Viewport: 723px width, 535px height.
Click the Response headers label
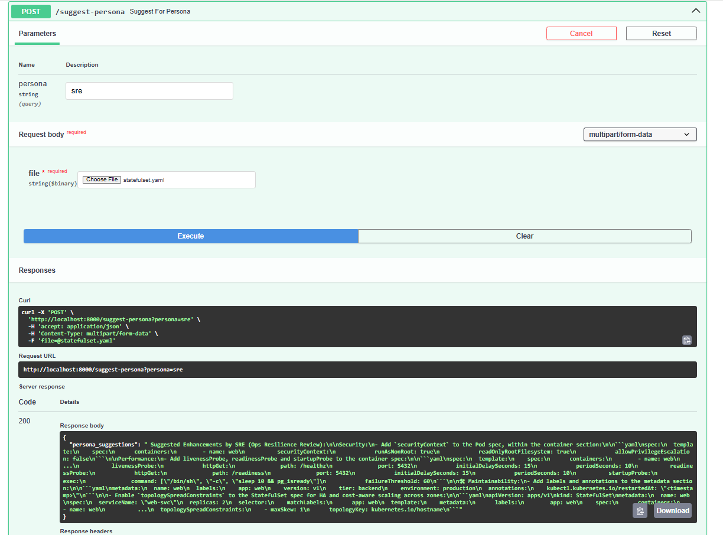click(86, 531)
